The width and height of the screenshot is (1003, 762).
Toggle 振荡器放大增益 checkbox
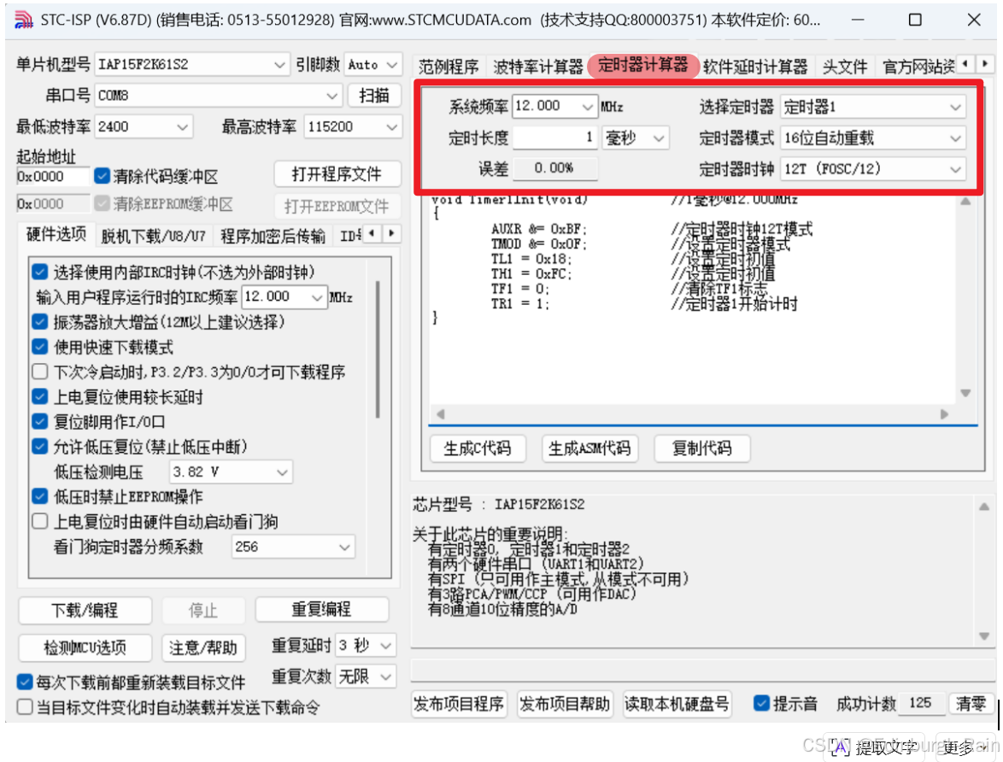point(39,322)
